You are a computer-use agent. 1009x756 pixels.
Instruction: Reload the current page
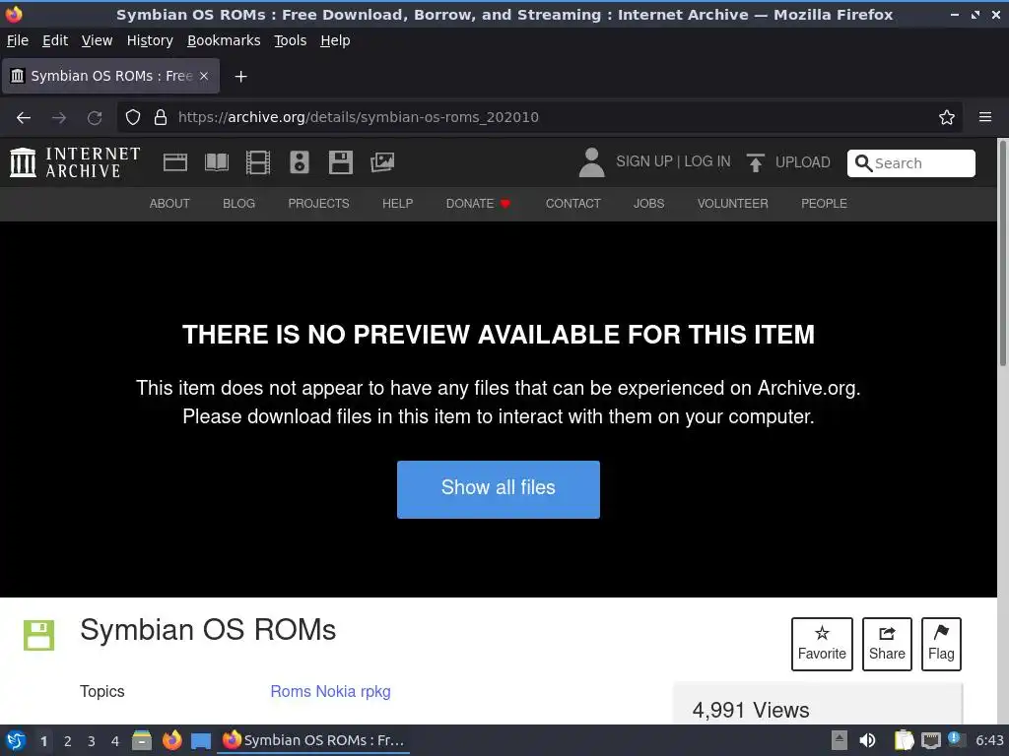click(95, 118)
